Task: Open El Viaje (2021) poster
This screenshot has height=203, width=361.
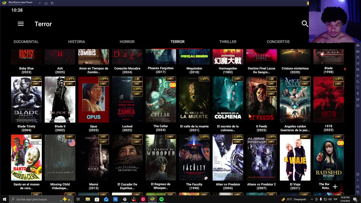Action: (295, 158)
